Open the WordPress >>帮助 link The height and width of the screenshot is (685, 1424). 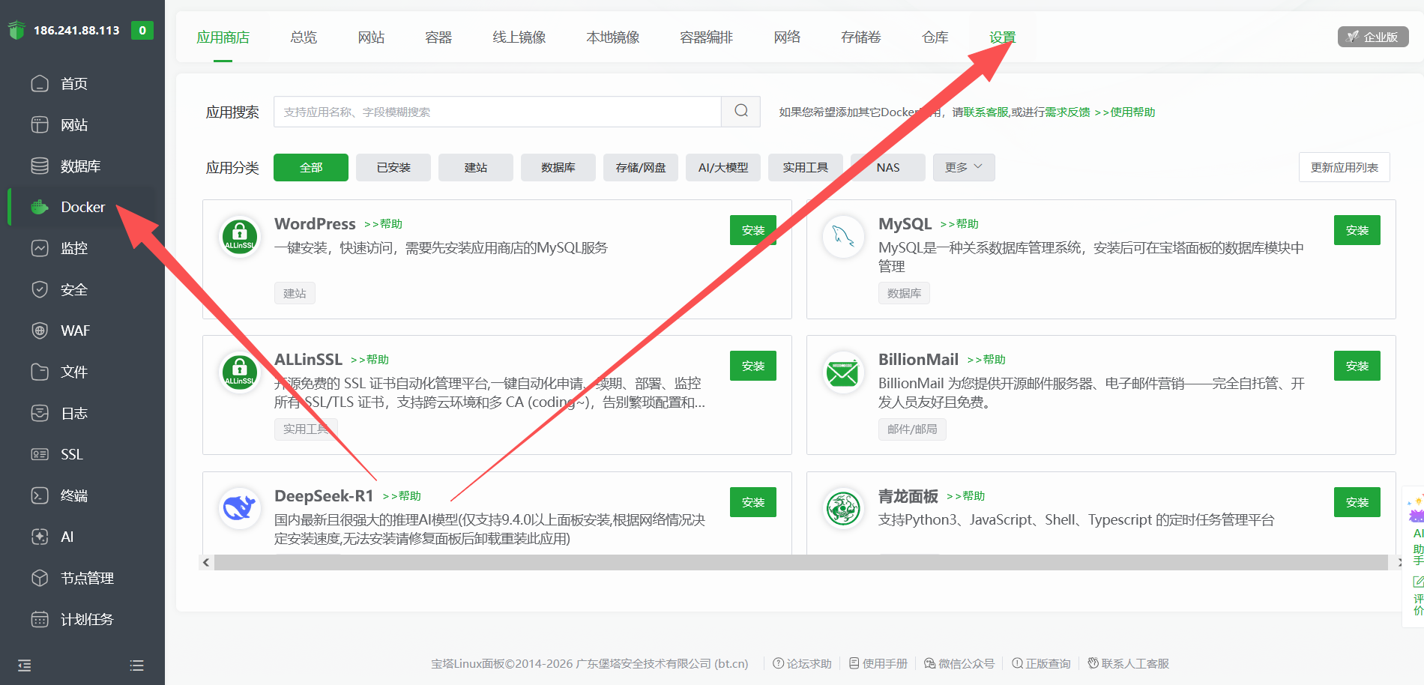[383, 224]
